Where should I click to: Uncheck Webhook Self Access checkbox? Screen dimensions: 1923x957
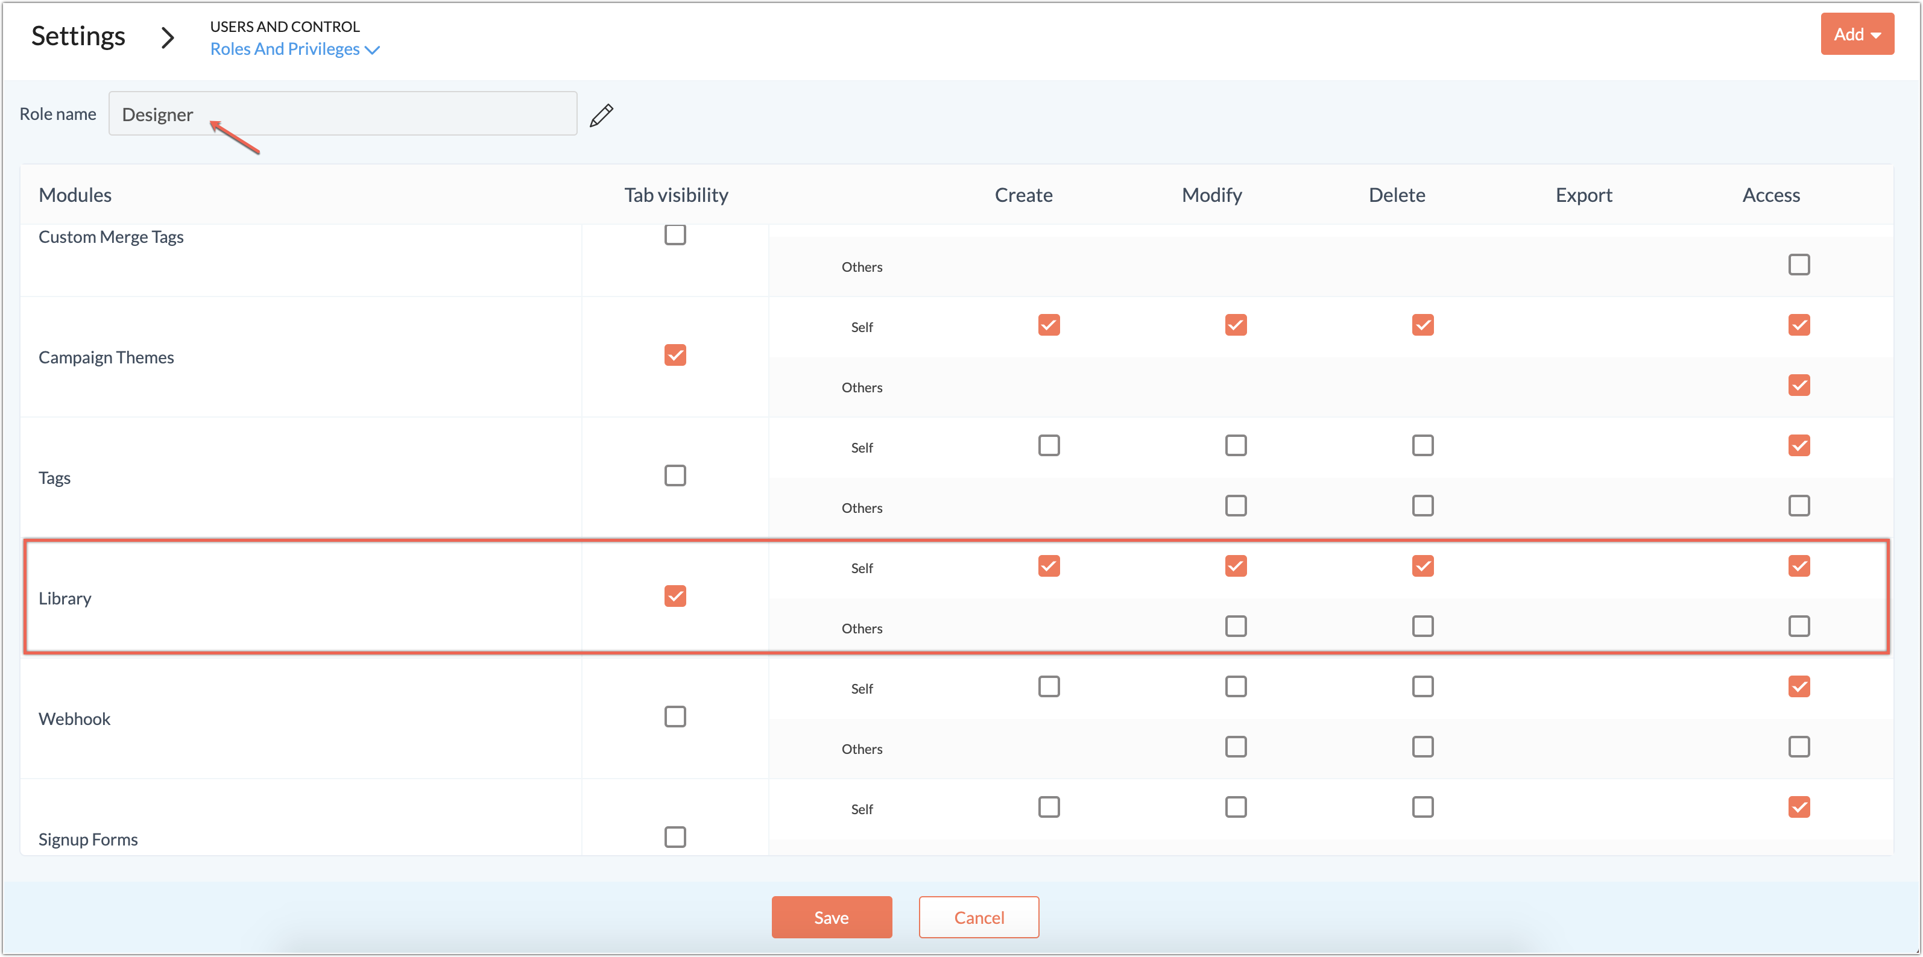[x=1798, y=686]
